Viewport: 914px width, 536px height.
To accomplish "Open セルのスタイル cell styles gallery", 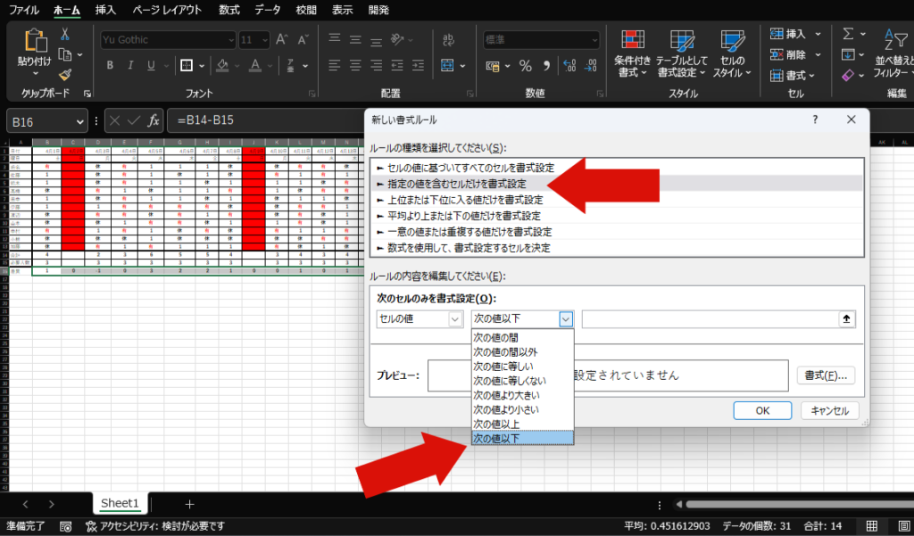I will coord(732,54).
